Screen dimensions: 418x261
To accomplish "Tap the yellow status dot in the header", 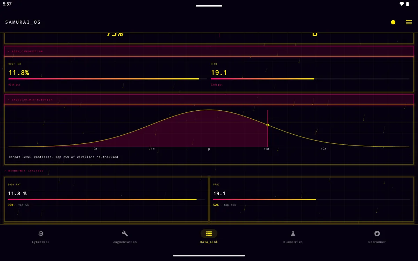I will (393, 22).
